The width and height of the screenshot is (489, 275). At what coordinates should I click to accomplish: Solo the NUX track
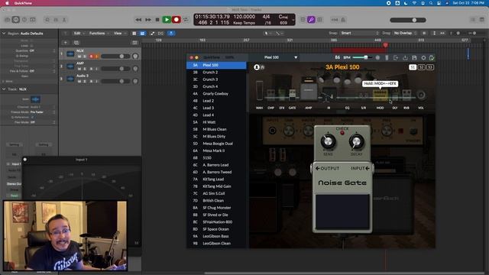(85, 57)
